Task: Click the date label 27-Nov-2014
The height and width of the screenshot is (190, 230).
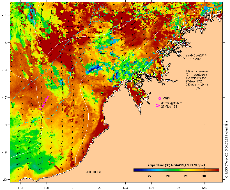Action: 196,55
